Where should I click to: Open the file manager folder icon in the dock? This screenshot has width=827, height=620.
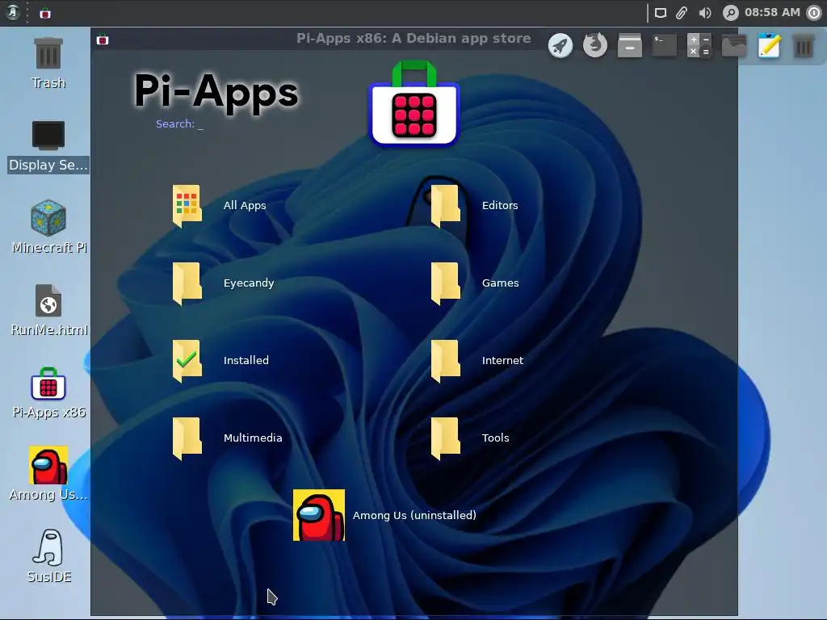(x=734, y=45)
